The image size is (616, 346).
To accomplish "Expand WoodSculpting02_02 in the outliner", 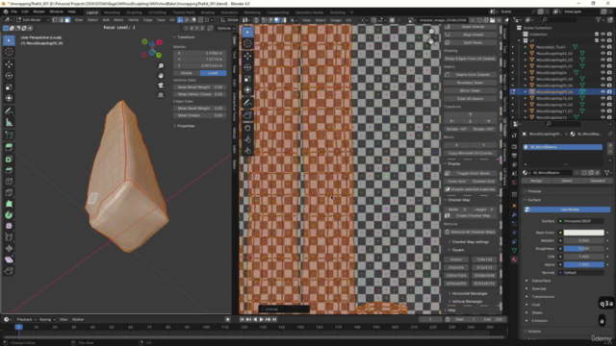I will click(x=526, y=54).
